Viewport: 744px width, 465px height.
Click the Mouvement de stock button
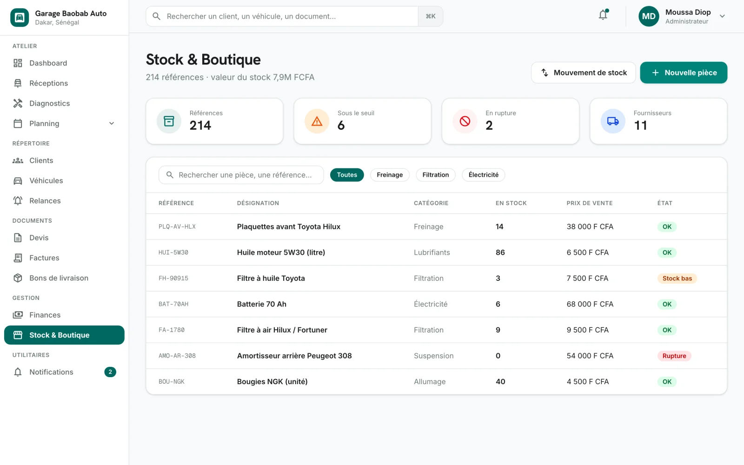point(584,73)
